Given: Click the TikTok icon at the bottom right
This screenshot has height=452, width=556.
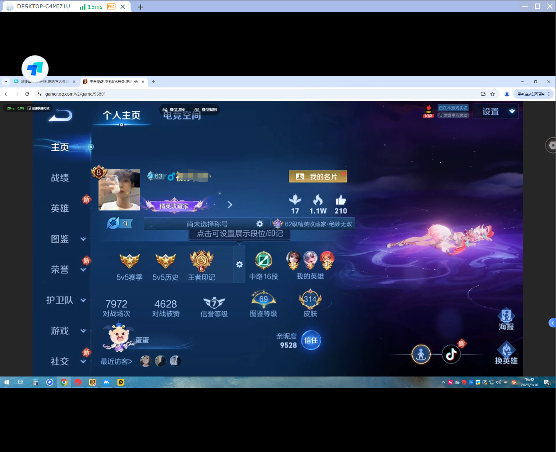Looking at the screenshot, I should pyautogui.click(x=451, y=354).
